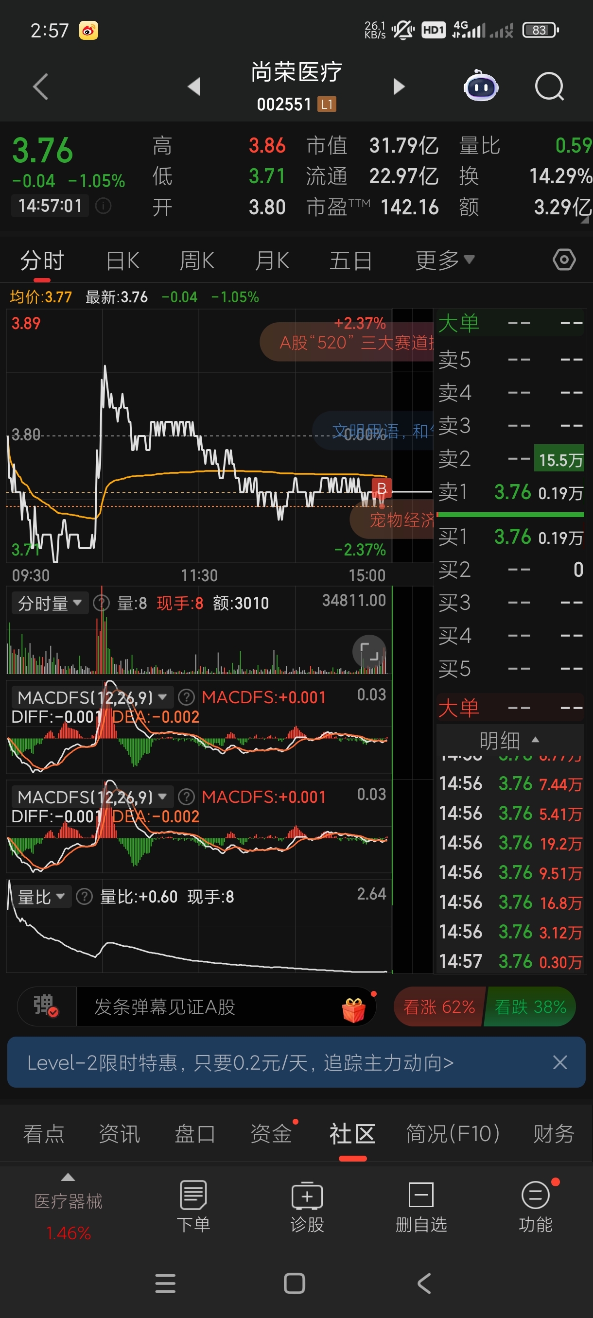Switch to next stock with right triangle
The image size is (593, 1318).
click(x=399, y=87)
